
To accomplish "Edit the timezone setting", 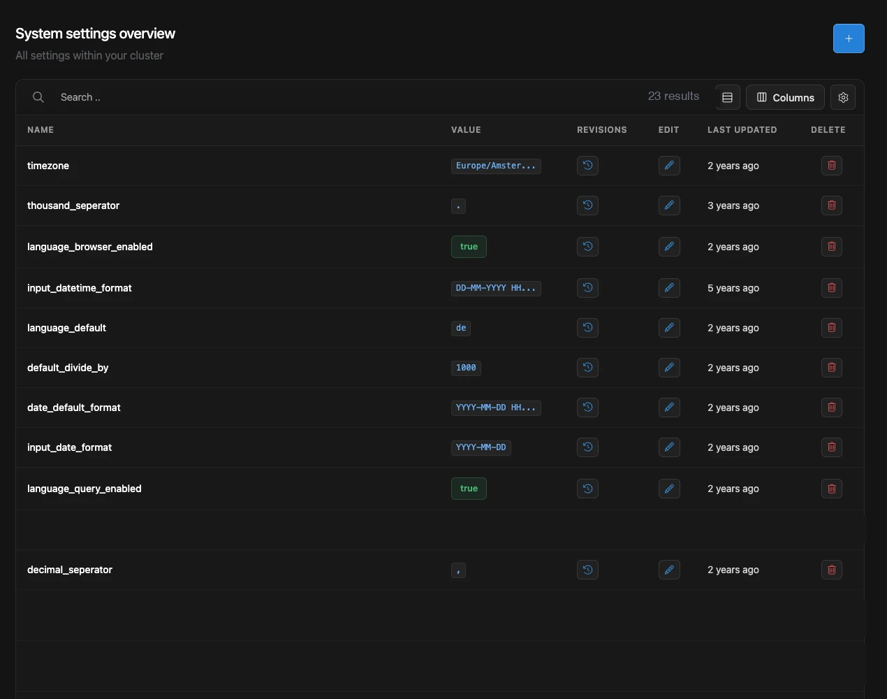I will 669,166.
